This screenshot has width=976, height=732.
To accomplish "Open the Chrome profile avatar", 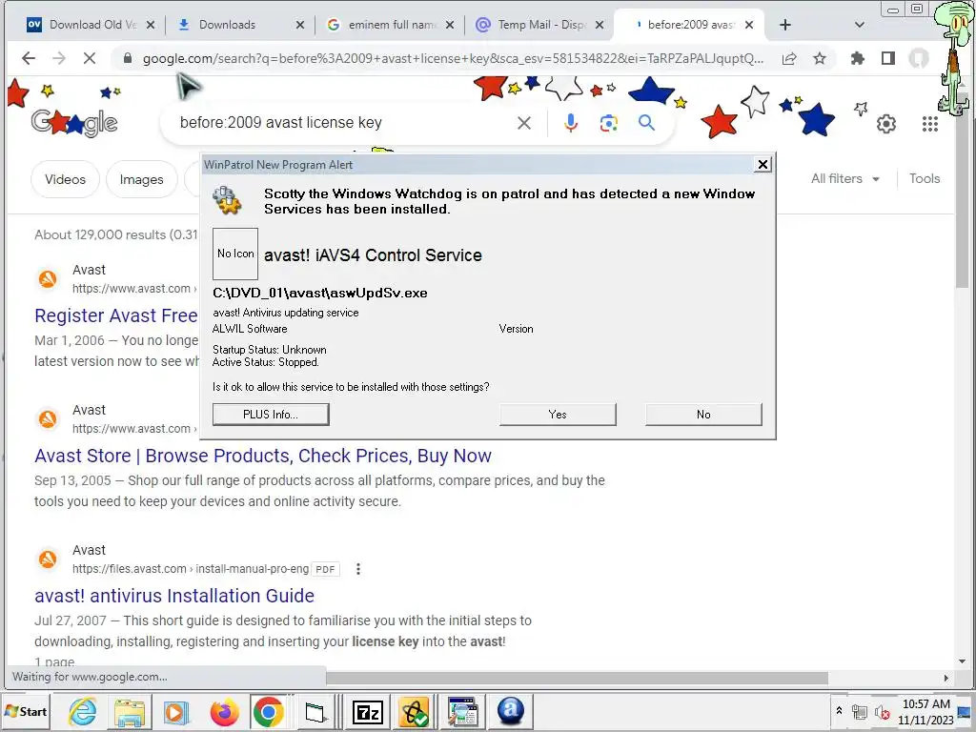I will [x=918, y=58].
